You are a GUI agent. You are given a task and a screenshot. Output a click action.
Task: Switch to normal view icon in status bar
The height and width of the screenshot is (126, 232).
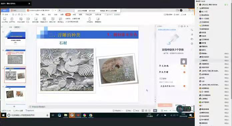pos(143,111)
